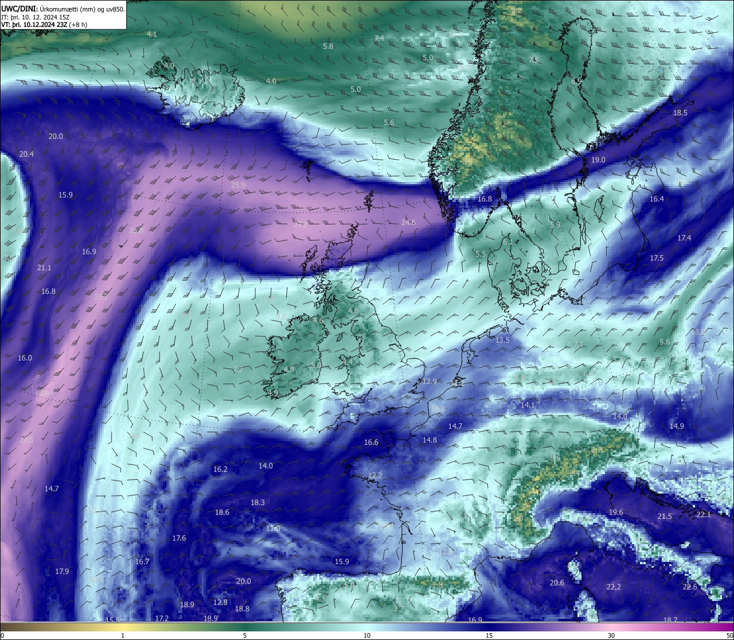Click the 7.5 value label
734x640 pixels.
click(533, 60)
